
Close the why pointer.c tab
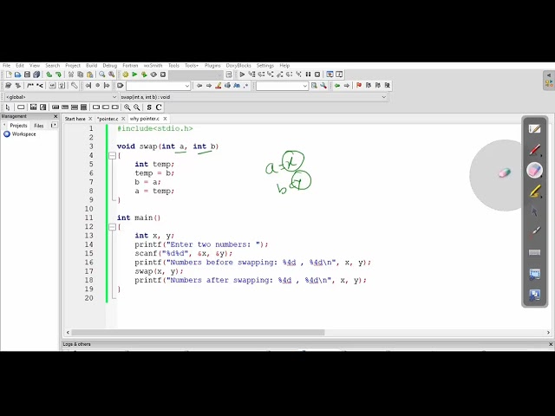[x=165, y=119]
